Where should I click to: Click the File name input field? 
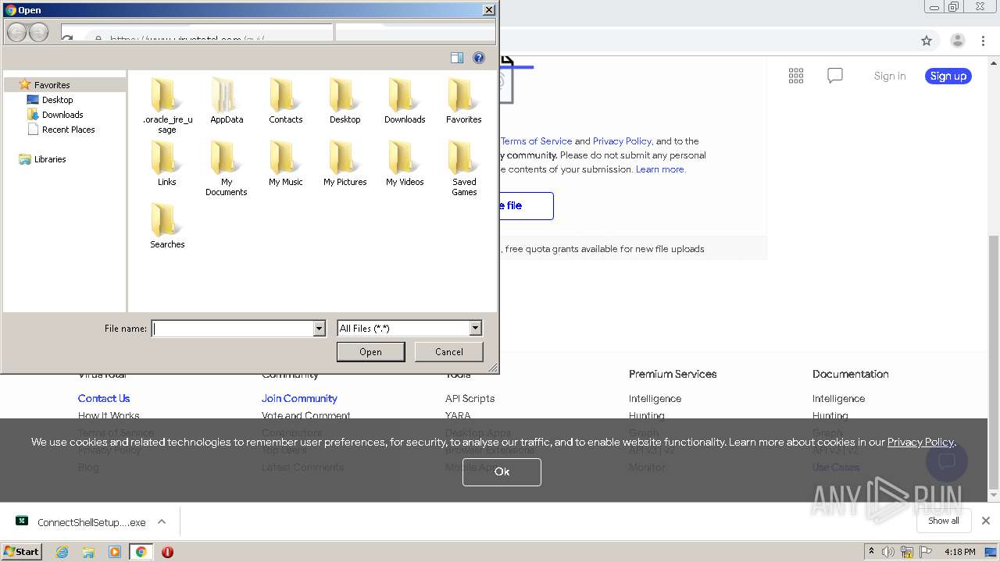coord(233,329)
